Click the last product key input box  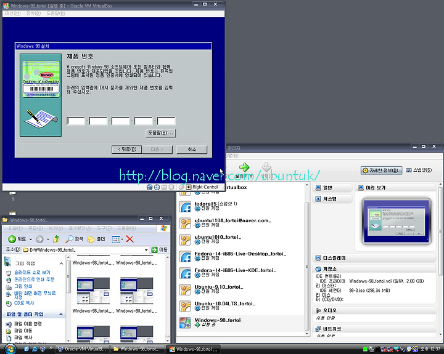pyautogui.click(x=166, y=121)
